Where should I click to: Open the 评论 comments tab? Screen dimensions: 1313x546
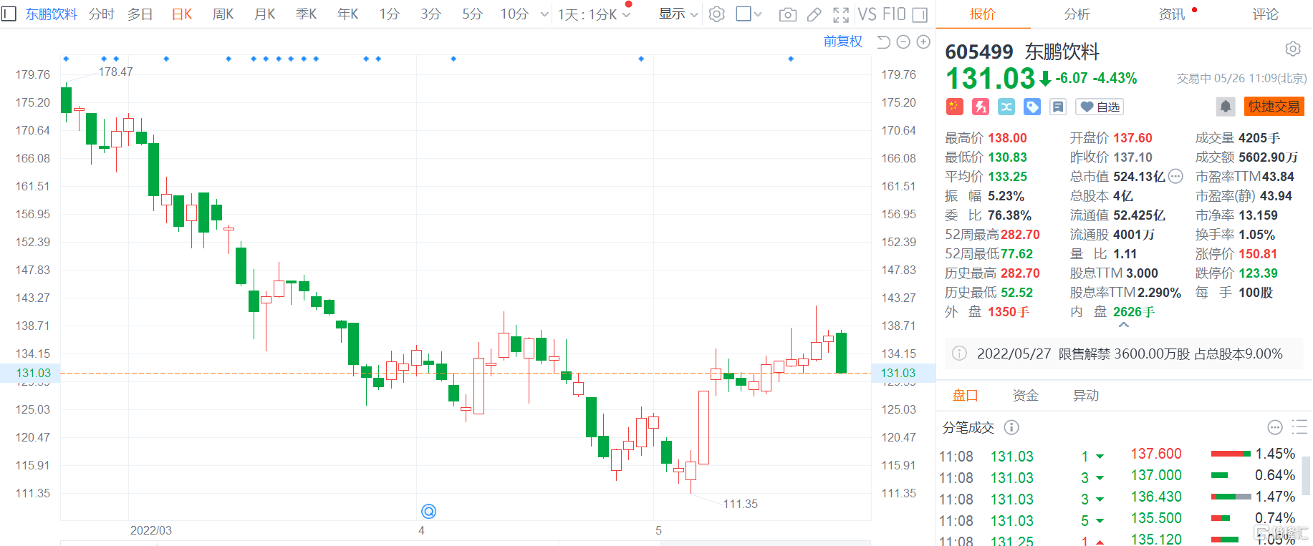coord(1266,14)
